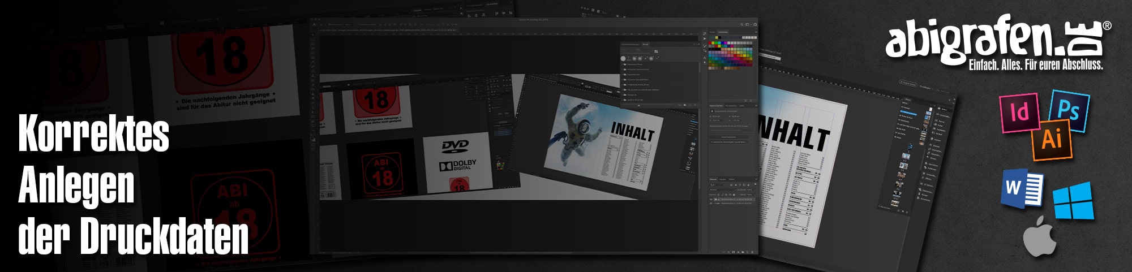1132x272 pixels.
Task: Click the tagline 'Einfach. Alles. Für euren Abschluss.'
Action: pos(1036,65)
